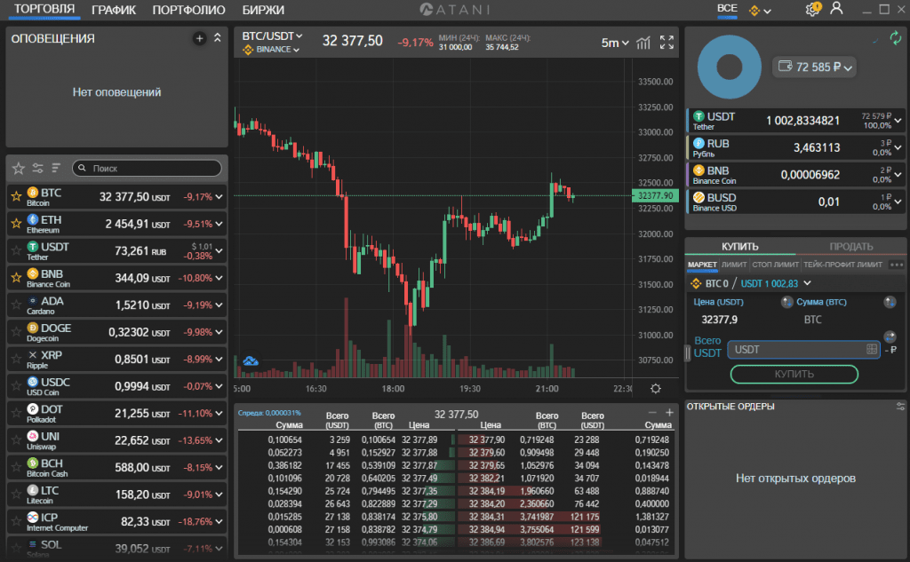Open coin list sort icon
Viewport: 910px width, 562px height.
point(56,168)
